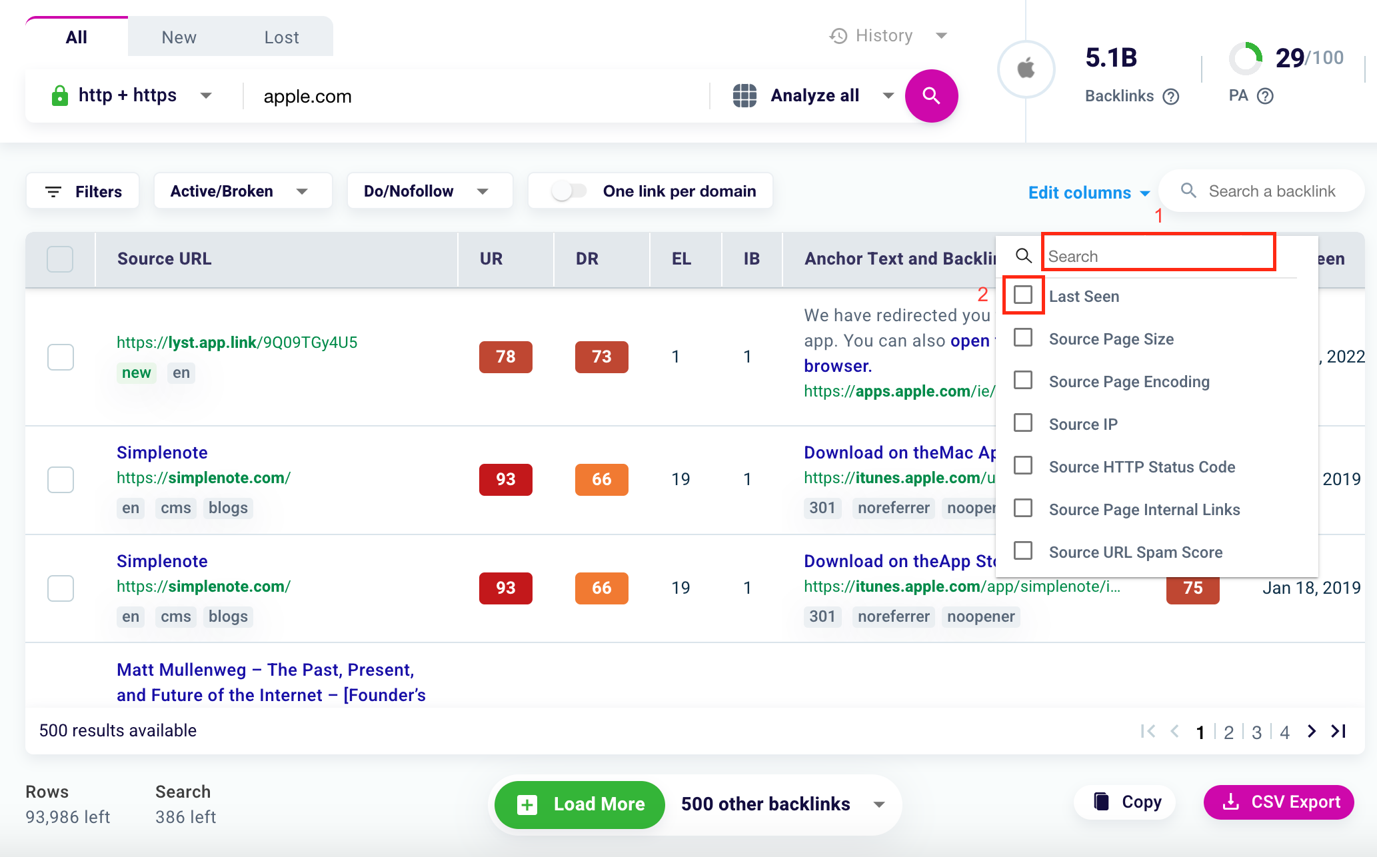Switch to the New tab
The width and height of the screenshot is (1377, 857).
(179, 37)
